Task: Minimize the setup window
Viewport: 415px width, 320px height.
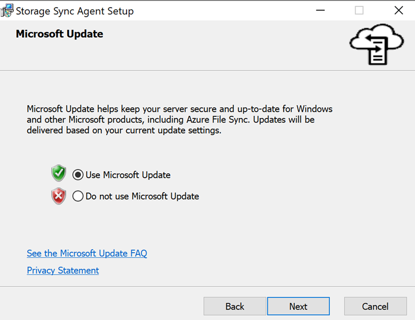Action: click(320, 10)
